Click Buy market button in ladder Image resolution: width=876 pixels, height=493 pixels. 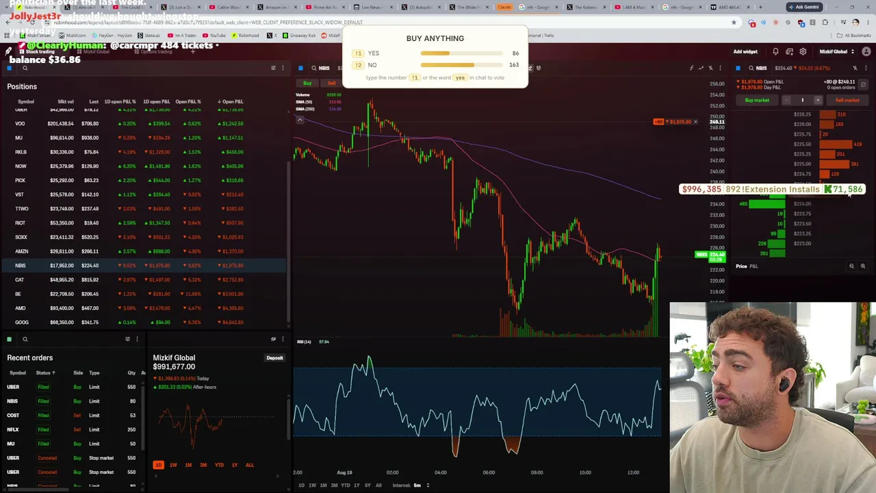pyautogui.click(x=757, y=100)
